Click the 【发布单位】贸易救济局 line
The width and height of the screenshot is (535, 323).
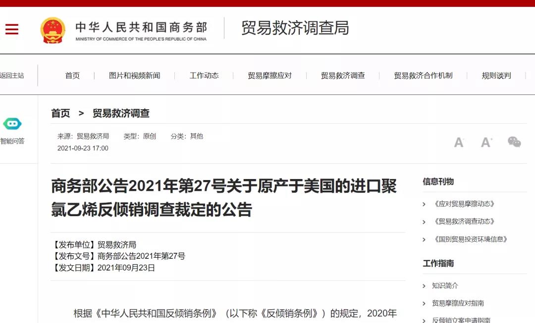94,245
